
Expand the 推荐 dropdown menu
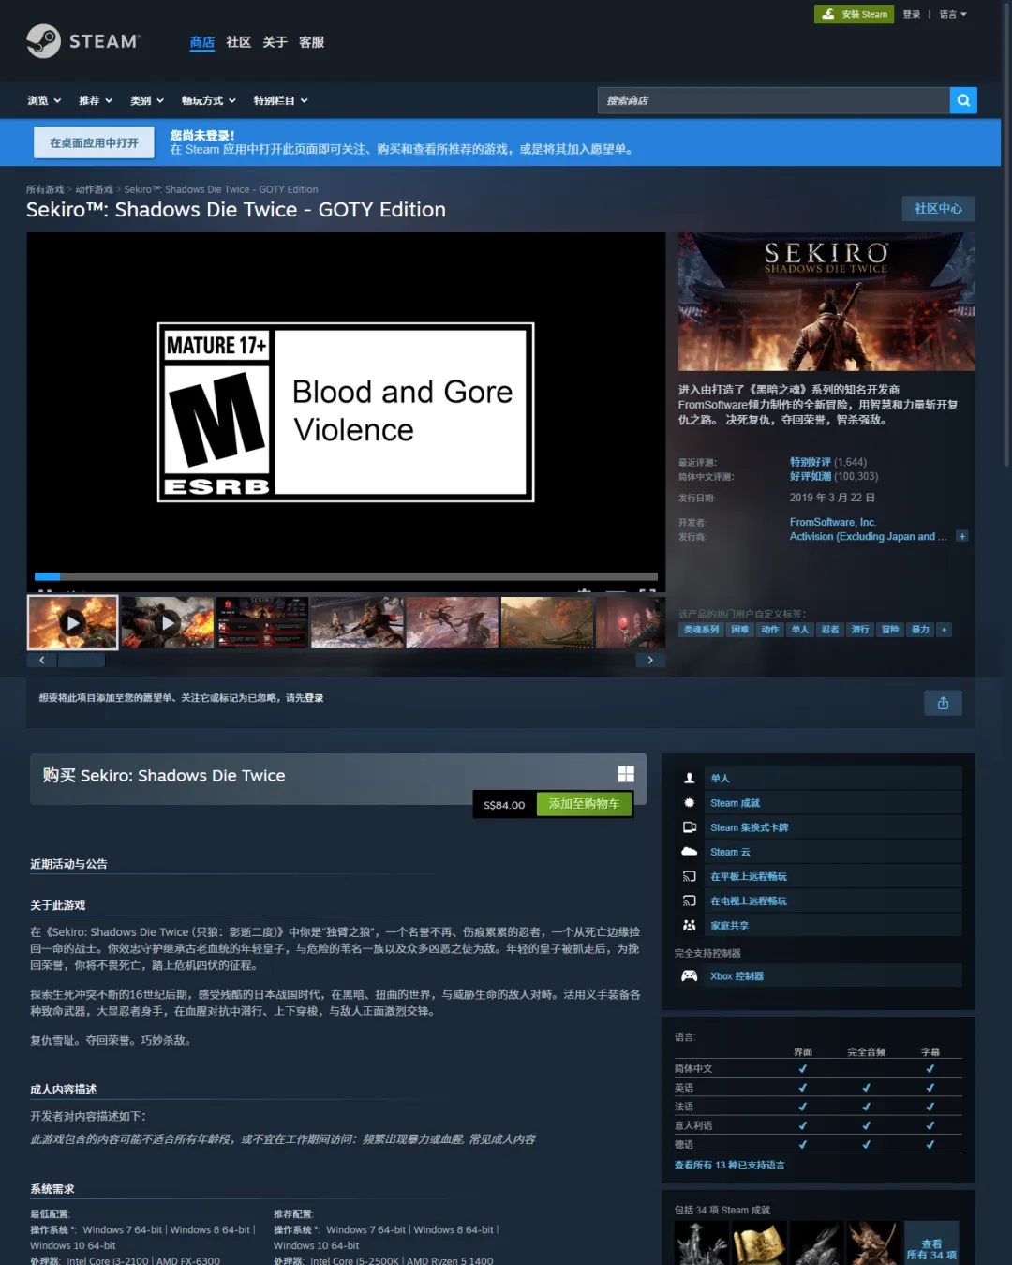[96, 100]
